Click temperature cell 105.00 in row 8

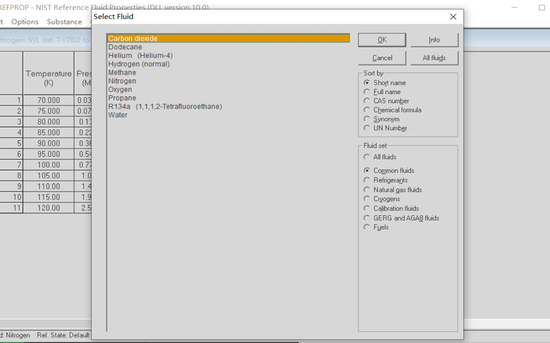click(48, 176)
